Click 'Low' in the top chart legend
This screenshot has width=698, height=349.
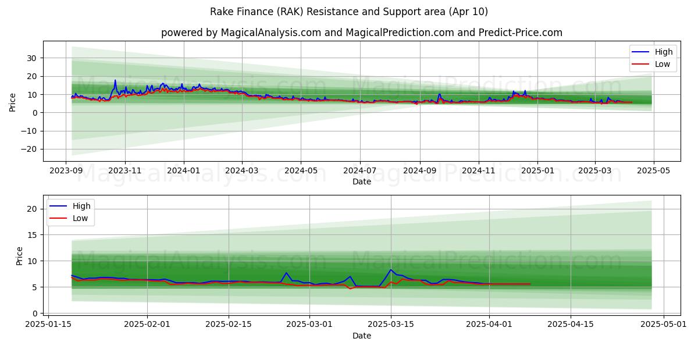point(663,64)
